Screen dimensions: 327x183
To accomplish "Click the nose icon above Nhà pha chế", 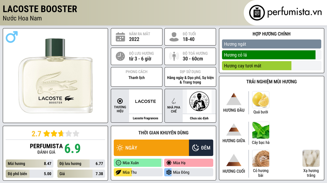I will (173, 101).
